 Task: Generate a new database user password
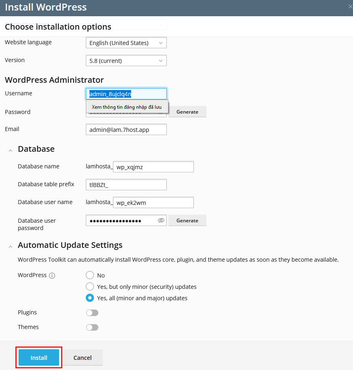coord(187,220)
